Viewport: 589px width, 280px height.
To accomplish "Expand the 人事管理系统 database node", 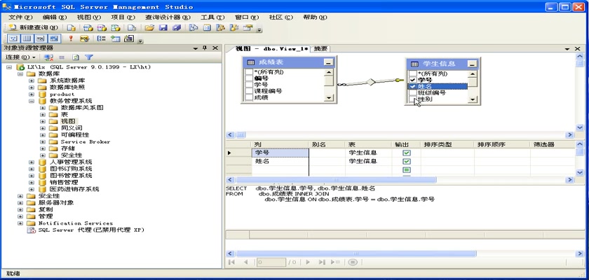I will pyautogui.click(x=32, y=162).
